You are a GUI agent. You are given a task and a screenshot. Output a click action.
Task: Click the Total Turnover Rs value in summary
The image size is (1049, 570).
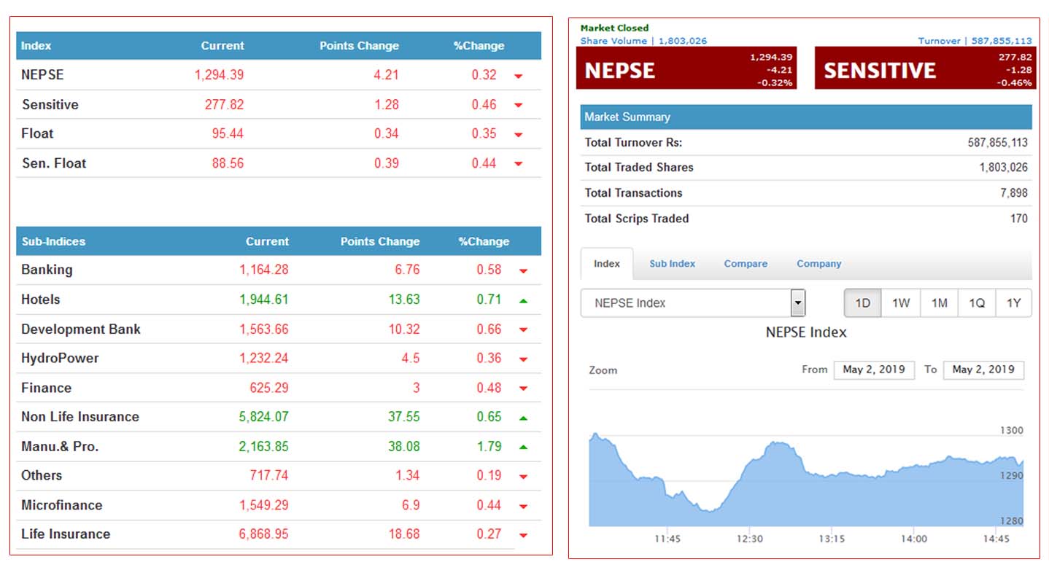pyautogui.click(x=998, y=143)
